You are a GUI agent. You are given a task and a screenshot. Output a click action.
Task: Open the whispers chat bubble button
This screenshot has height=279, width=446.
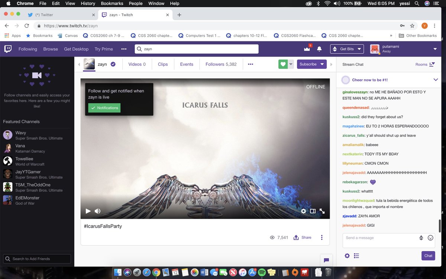click(x=326, y=260)
